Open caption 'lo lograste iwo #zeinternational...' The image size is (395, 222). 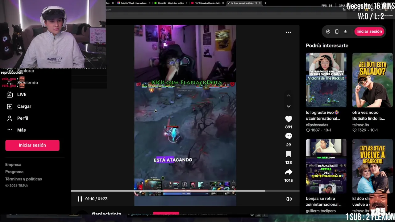point(323,115)
